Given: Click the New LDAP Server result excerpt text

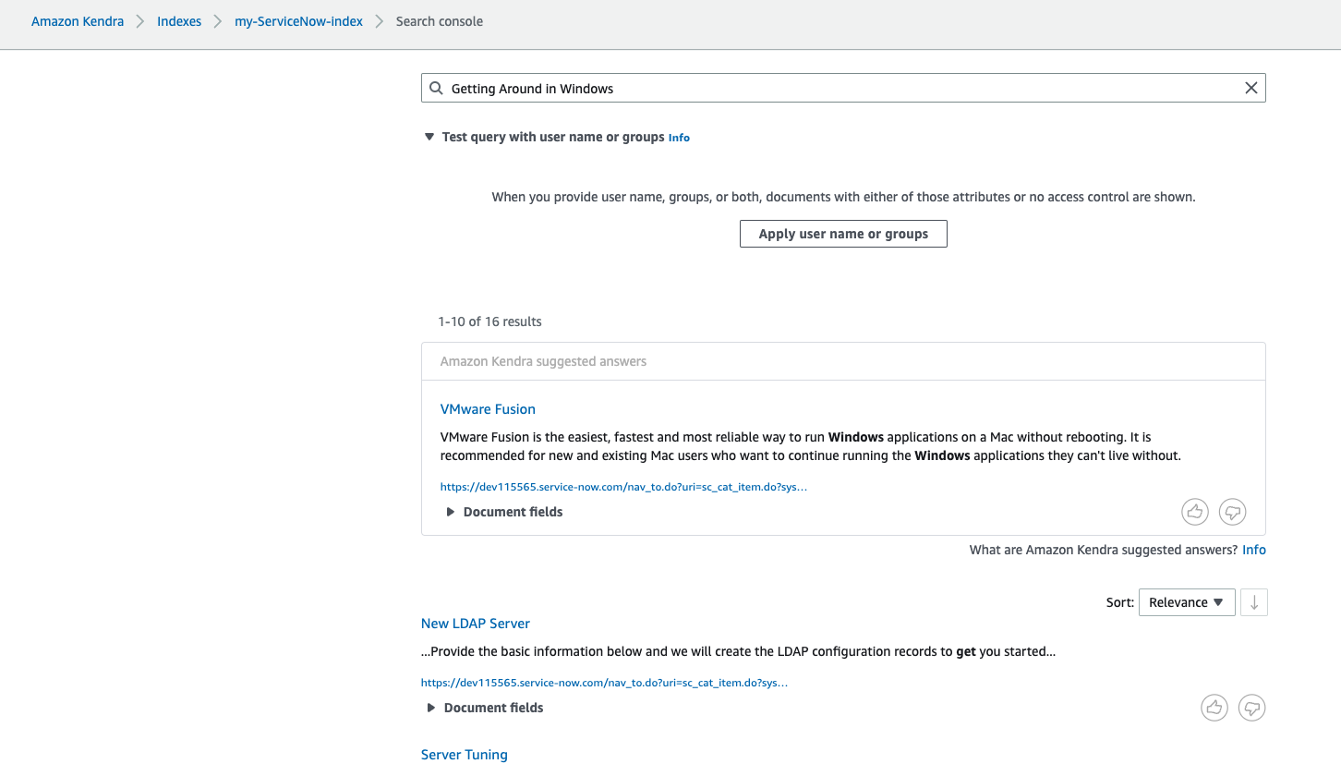Looking at the screenshot, I should point(739,651).
